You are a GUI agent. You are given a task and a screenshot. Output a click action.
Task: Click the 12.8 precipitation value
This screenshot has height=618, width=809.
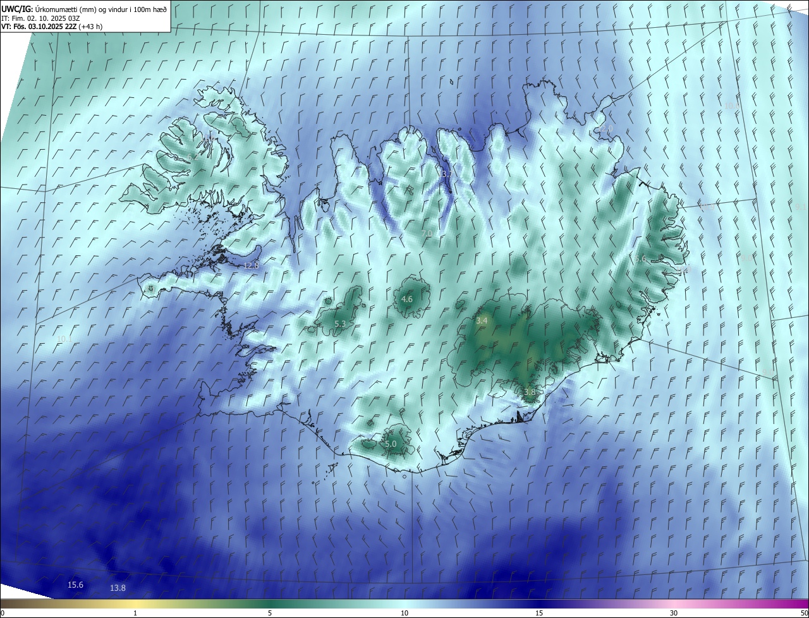pyautogui.click(x=251, y=265)
